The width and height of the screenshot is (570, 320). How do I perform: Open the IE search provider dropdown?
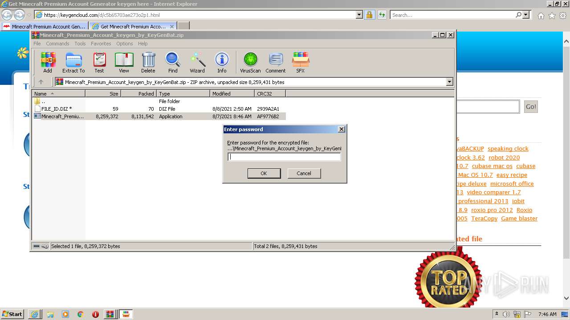526,15
